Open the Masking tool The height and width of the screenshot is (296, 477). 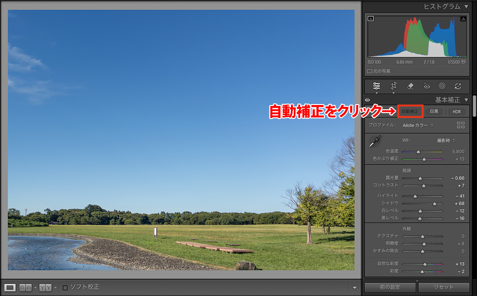[x=442, y=86]
